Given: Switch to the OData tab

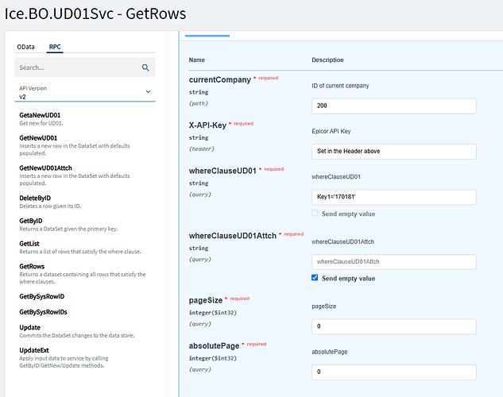Looking at the screenshot, I should [25, 47].
